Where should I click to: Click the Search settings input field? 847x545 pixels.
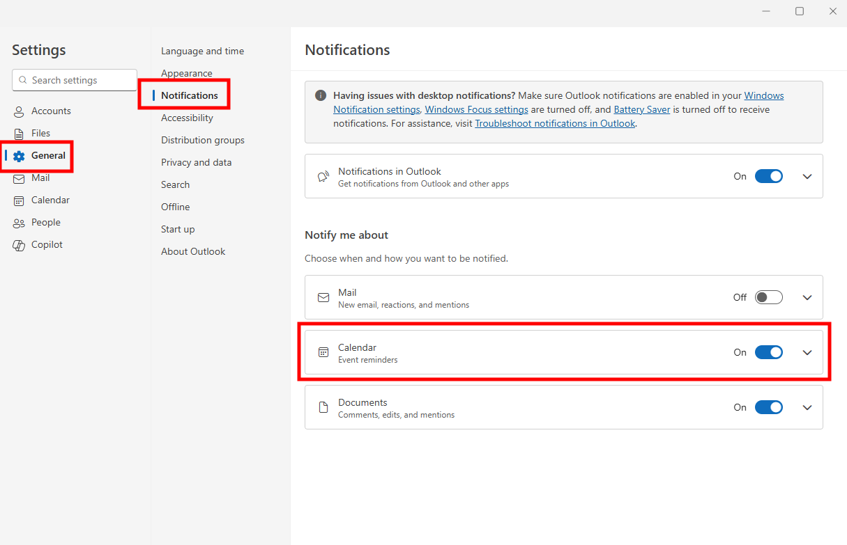(74, 79)
